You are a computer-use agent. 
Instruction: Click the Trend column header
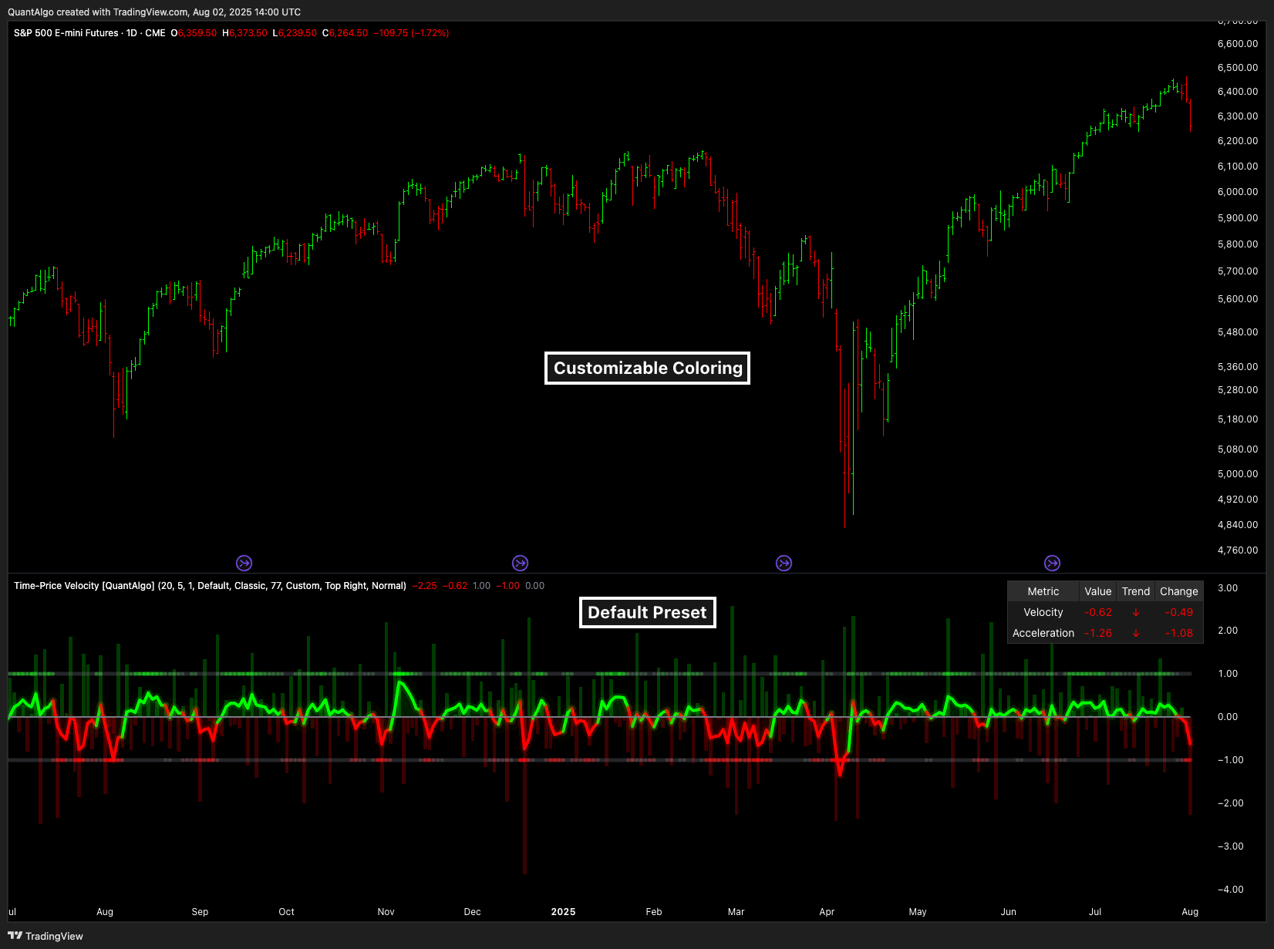(x=1136, y=591)
